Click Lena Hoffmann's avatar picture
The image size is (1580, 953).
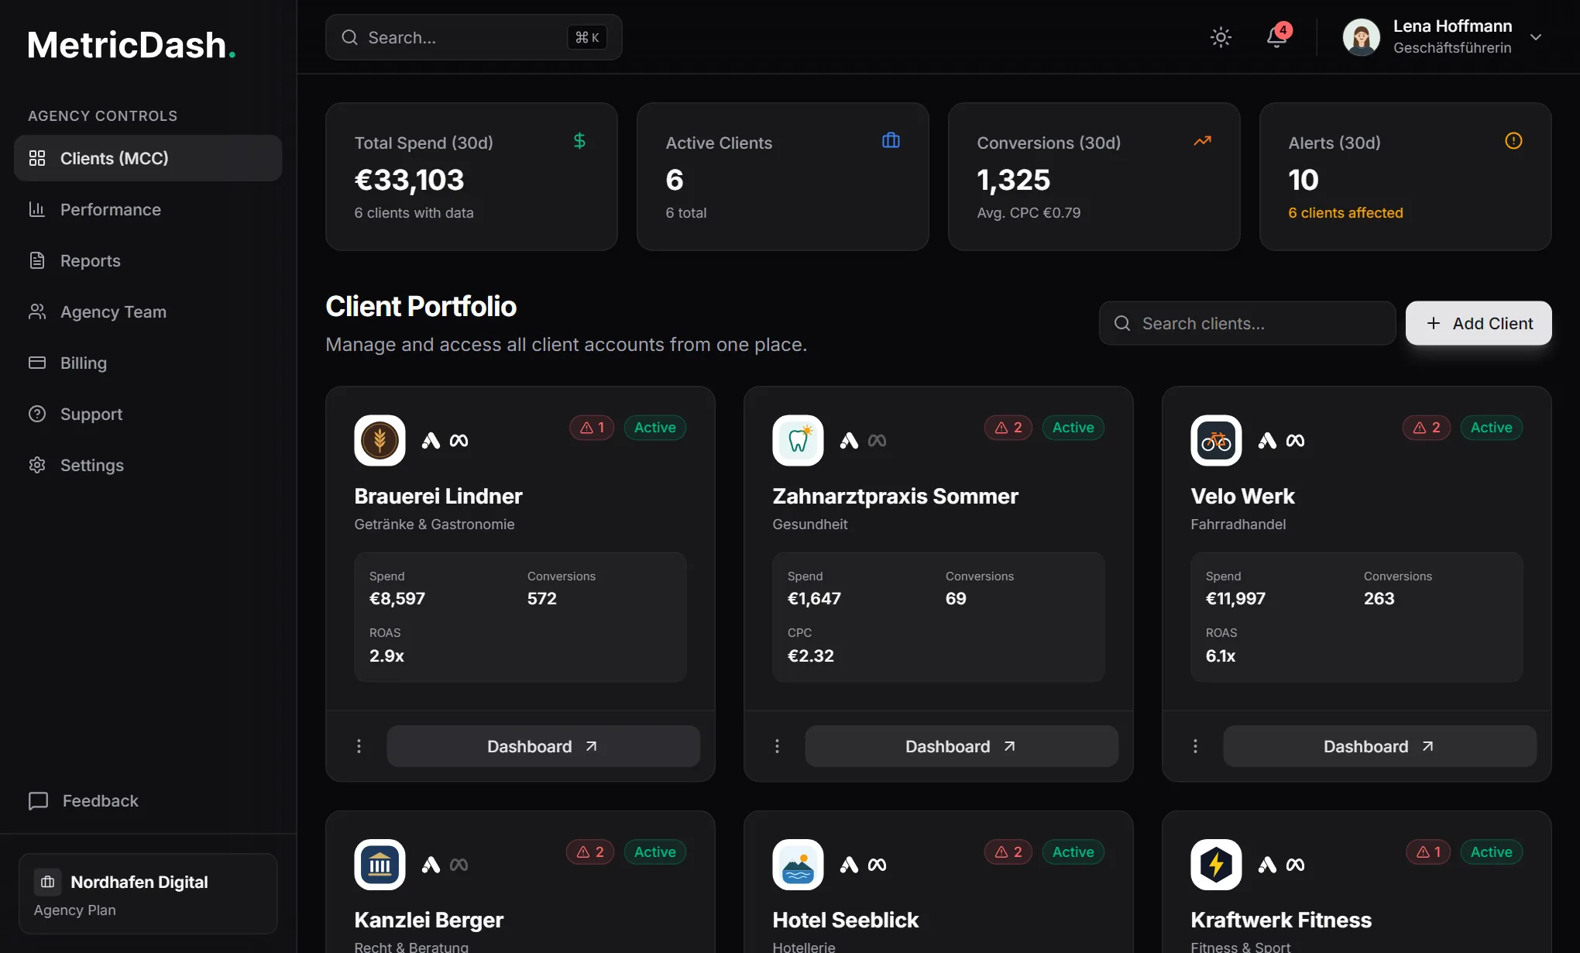pos(1361,37)
